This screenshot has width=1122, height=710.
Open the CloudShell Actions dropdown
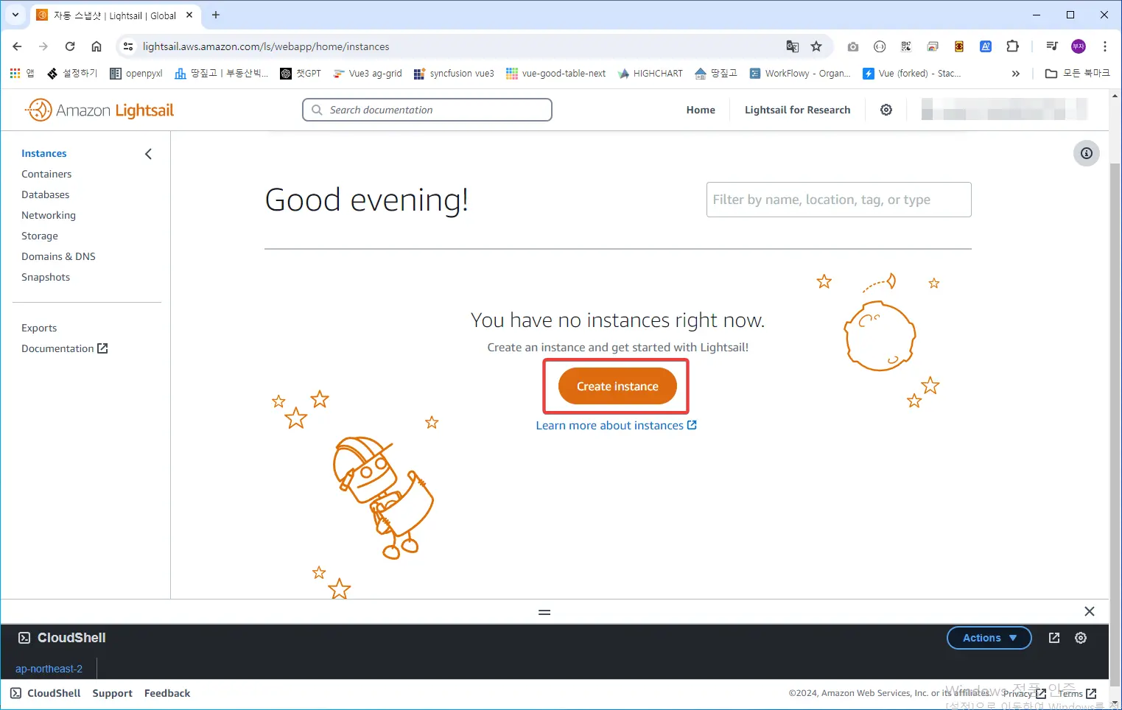click(989, 638)
